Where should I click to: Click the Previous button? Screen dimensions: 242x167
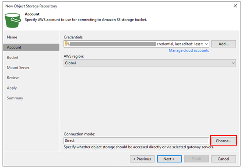pyautogui.click(x=142, y=159)
